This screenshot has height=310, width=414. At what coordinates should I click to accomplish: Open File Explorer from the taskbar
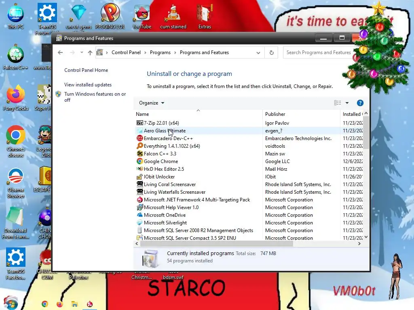pyautogui.click(x=75, y=304)
